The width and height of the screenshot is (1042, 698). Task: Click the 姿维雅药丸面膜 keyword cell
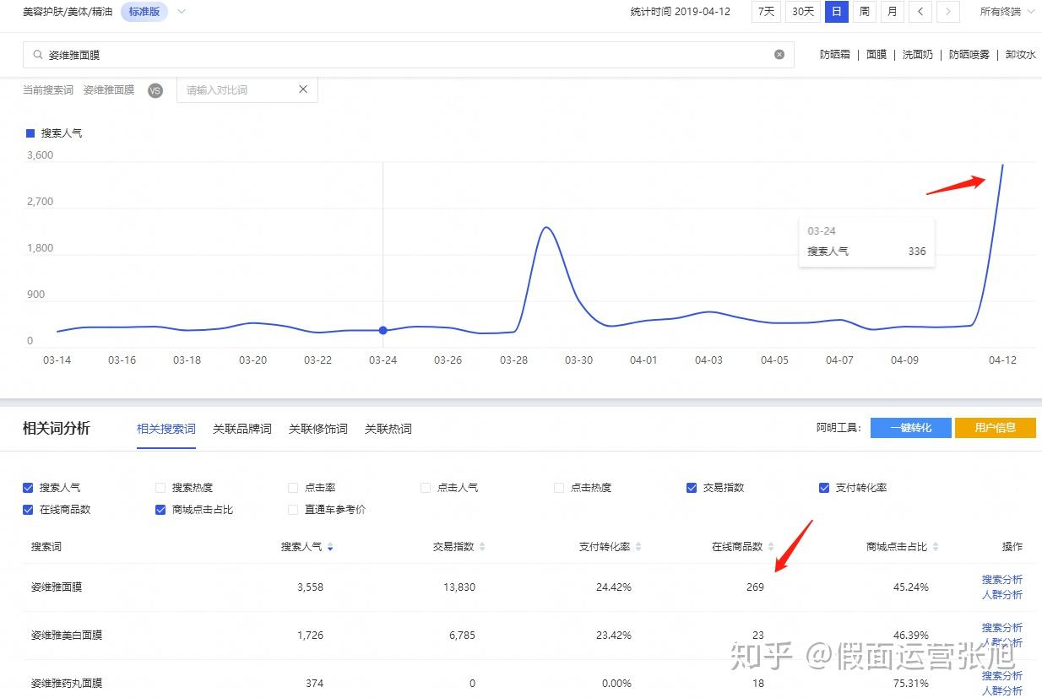[x=67, y=684]
